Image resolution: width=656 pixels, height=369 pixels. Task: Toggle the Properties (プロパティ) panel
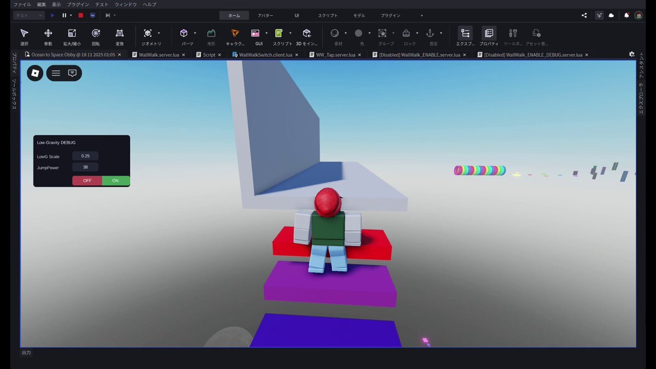click(489, 34)
